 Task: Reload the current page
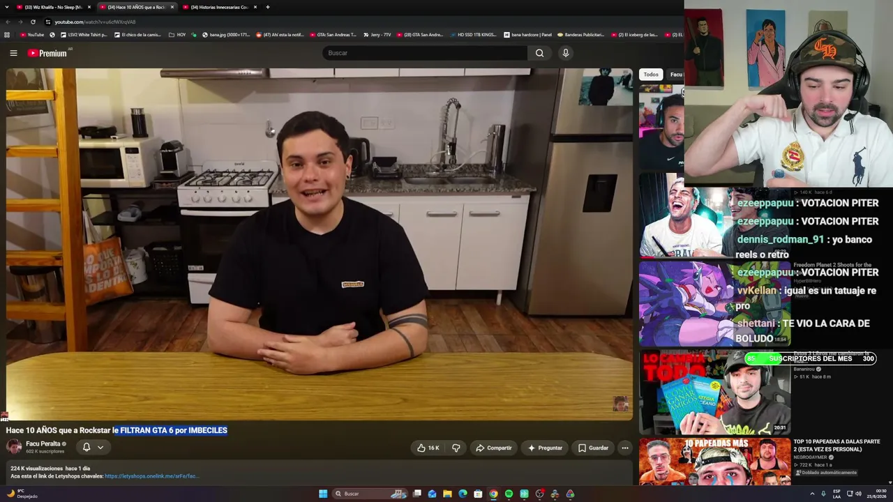coord(33,22)
